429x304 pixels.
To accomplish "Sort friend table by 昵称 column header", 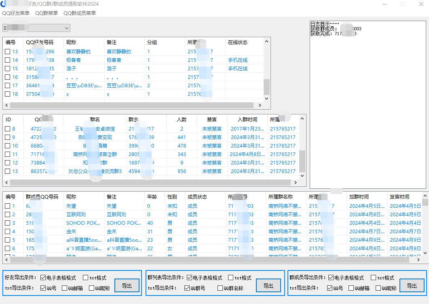I will pos(84,42).
